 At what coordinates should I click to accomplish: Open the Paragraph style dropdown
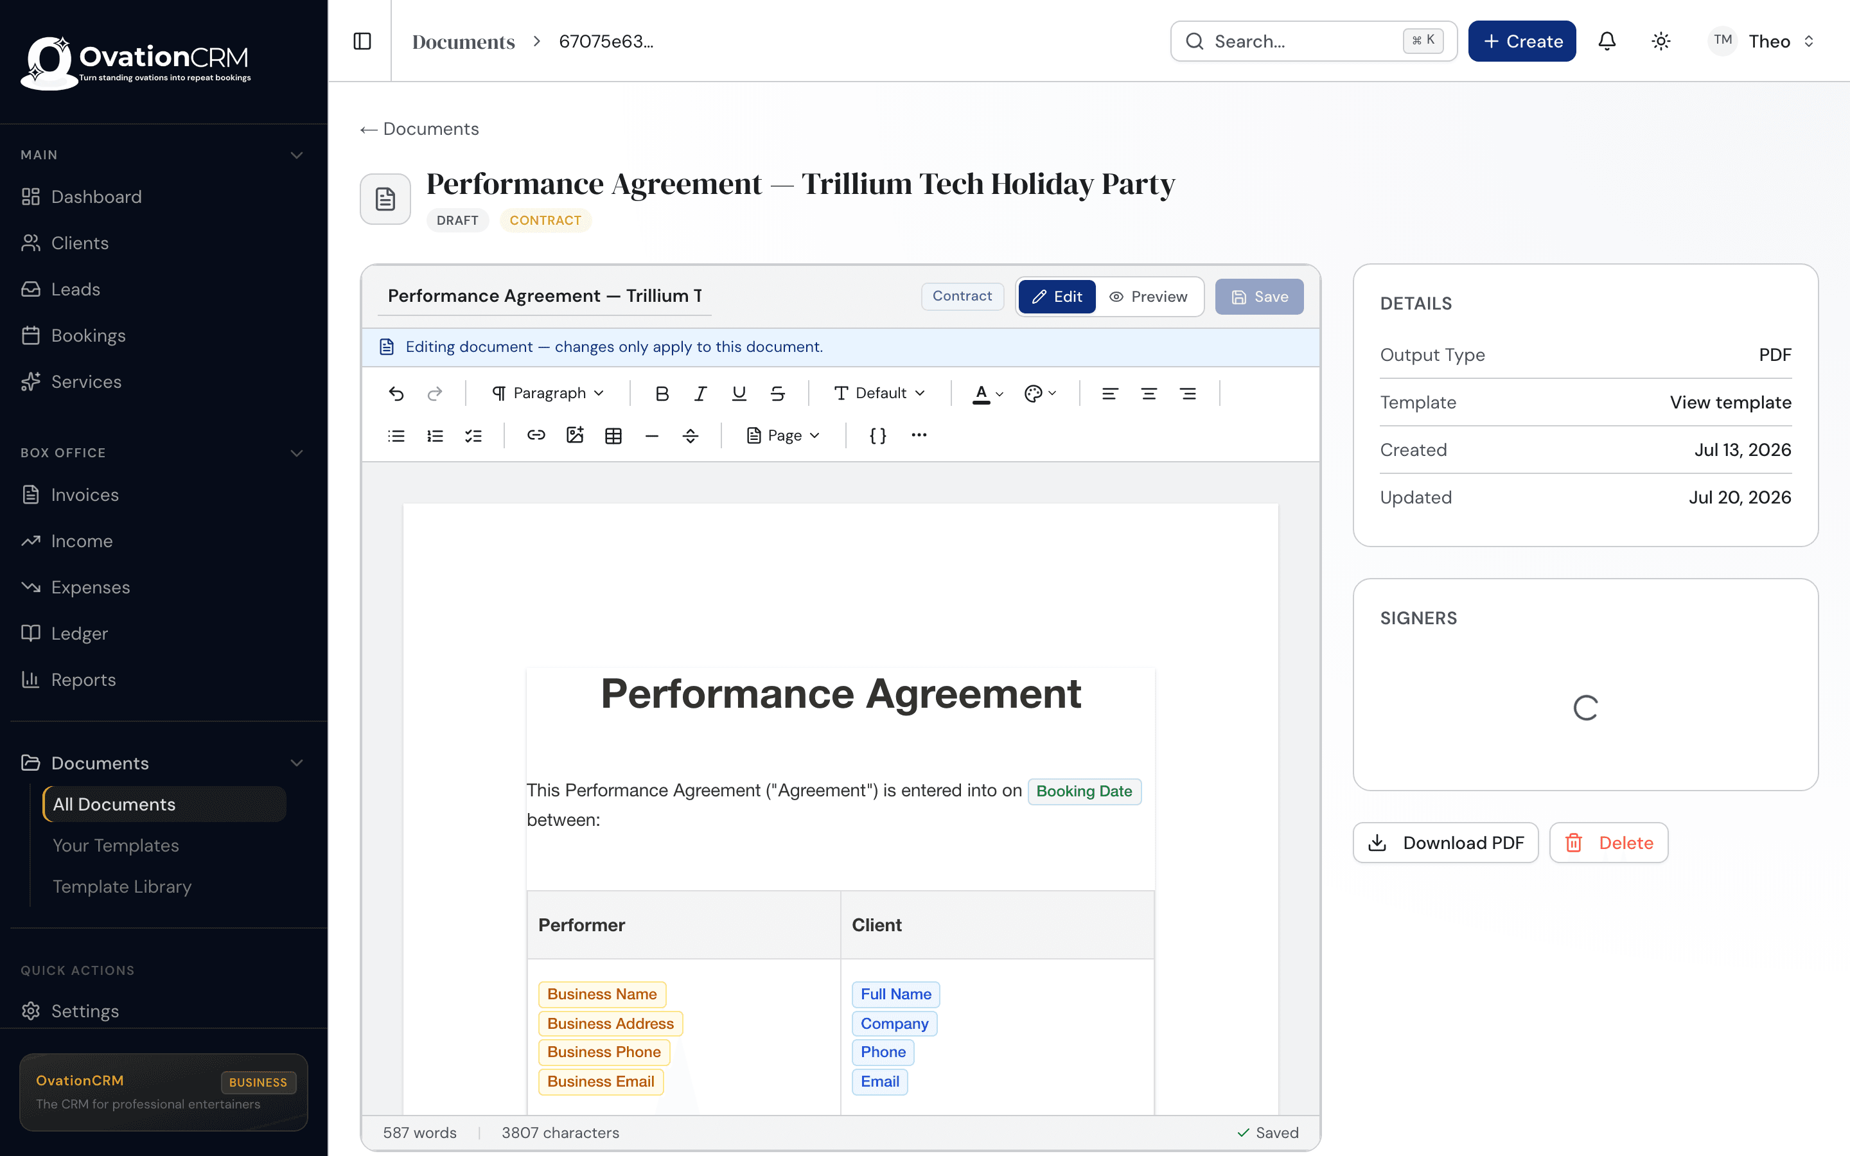pyautogui.click(x=547, y=393)
